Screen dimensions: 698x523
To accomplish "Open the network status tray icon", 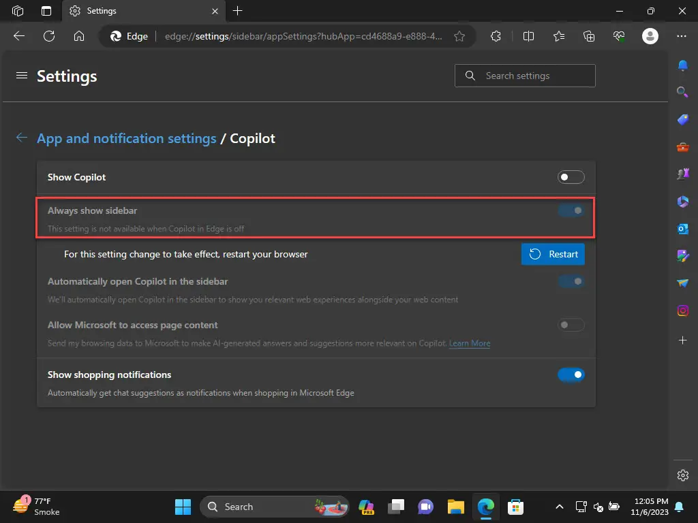I will pos(581,507).
